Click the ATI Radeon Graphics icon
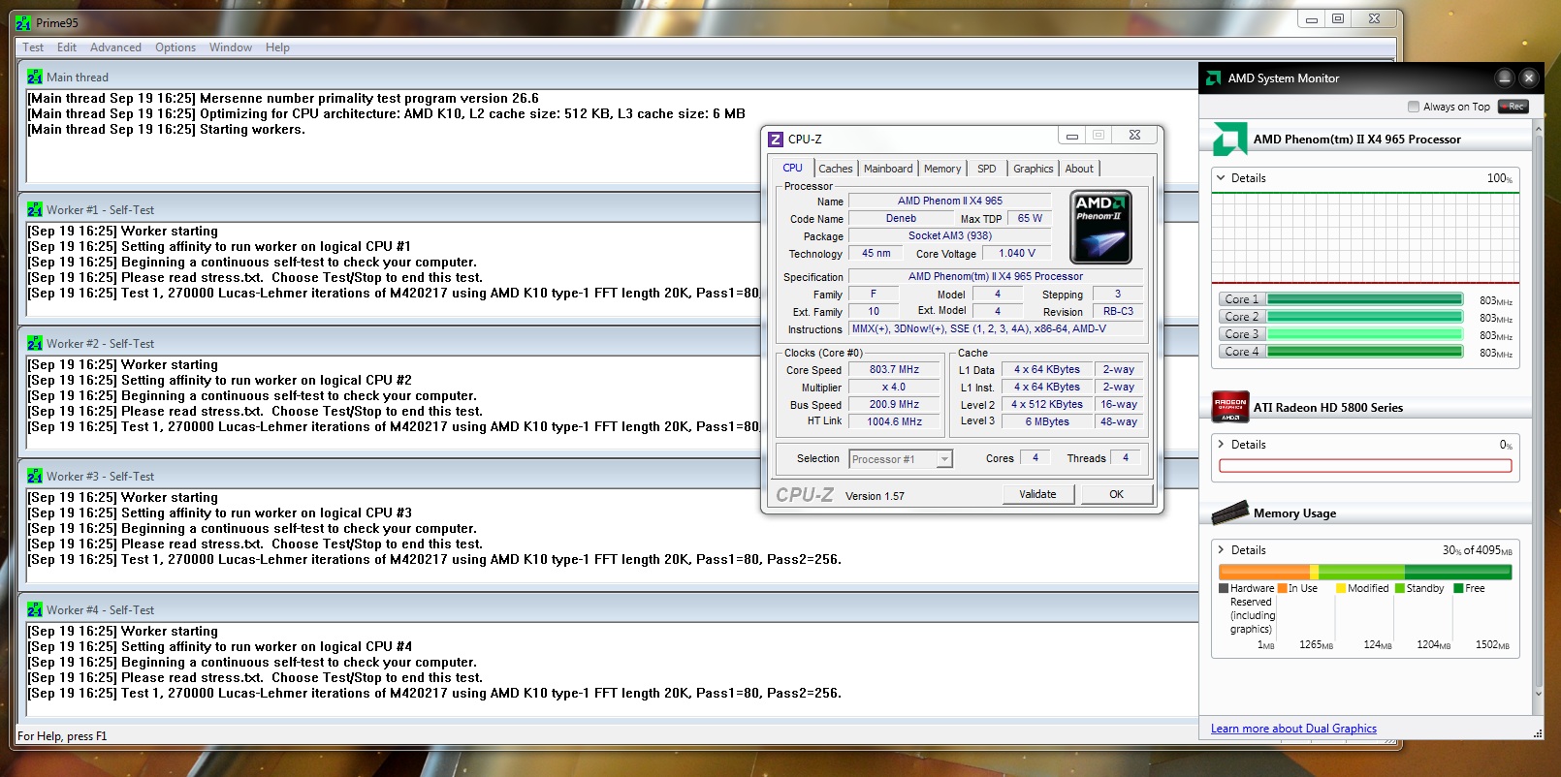Screen dimensions: 1561x777 pyautogui.click(x=1230, y=407)
